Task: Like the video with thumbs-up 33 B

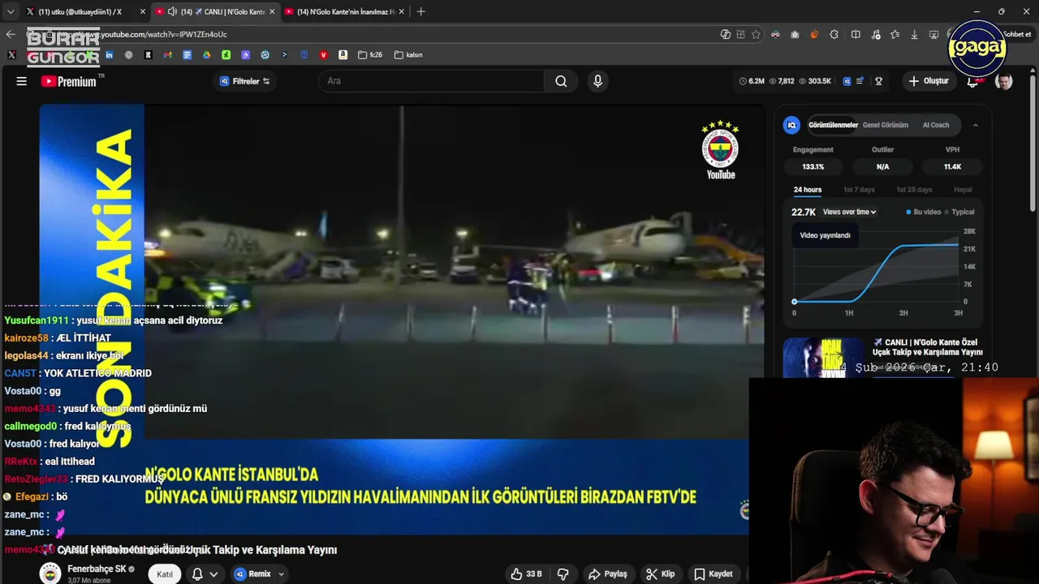Action: pyautogui.click(x=526, y=574)
